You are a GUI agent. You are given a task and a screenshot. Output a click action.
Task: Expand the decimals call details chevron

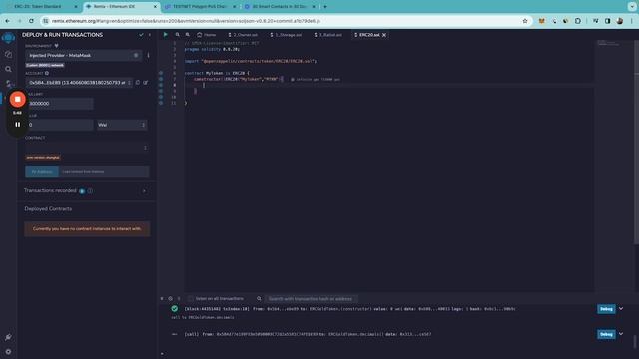pos(621,334)
